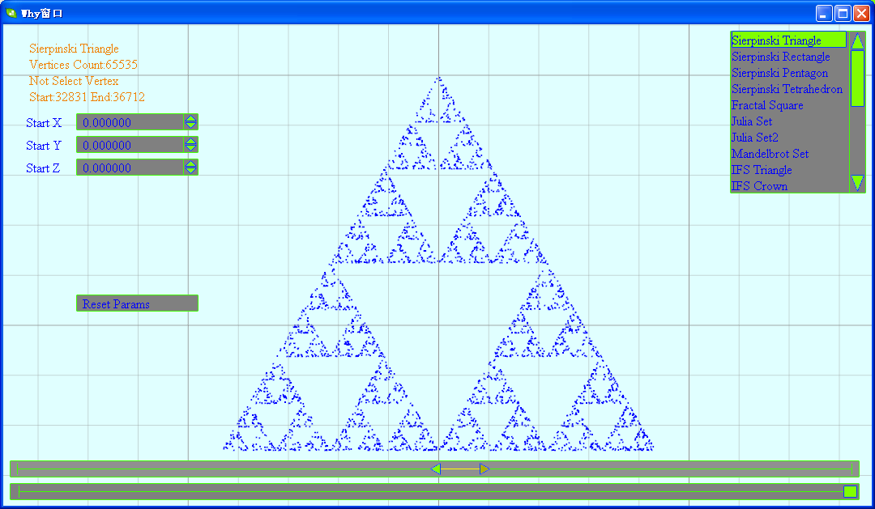This screenshot has height=509, width=875.
Task: Select Sierpinski Rectangle in the fractal list
Action: click(789, 57)
